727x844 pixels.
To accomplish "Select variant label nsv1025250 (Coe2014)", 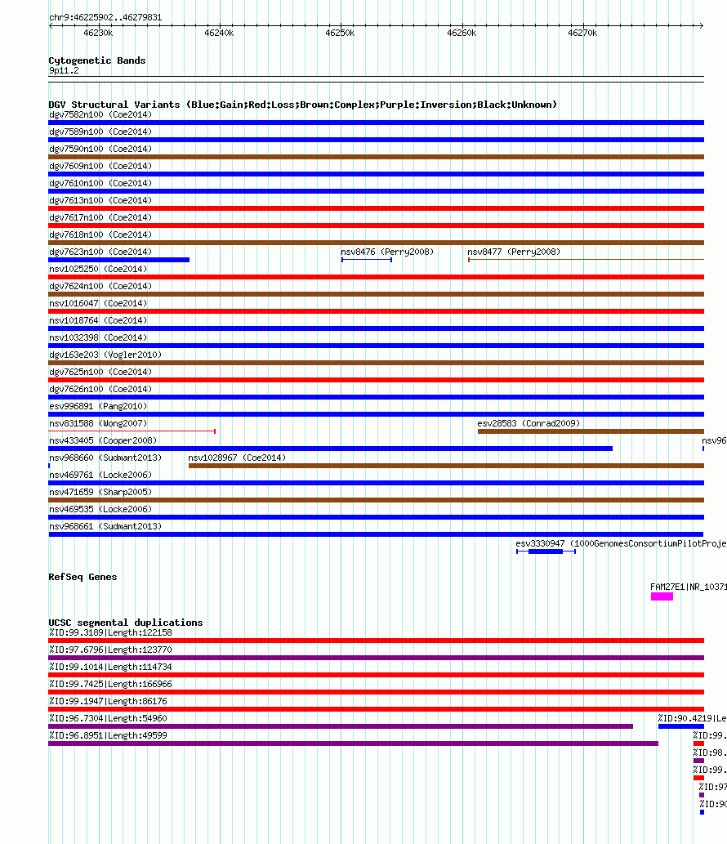I will pyautogui.click(x=98, y=269).
